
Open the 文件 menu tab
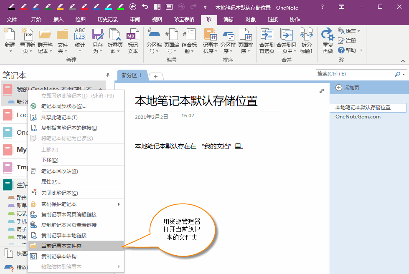coord(12,20)
